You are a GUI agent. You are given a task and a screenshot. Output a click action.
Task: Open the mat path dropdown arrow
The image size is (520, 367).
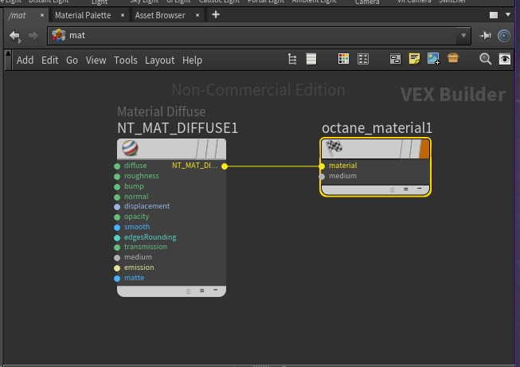point(463,36)
